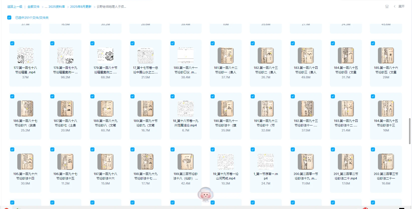The image size is (412, 209).
Task: Select the 19_第十九节卷一论山河两戒.mp4 thumbnail
Action: point(226,162)
